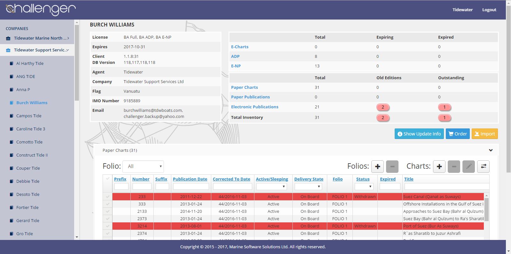Click vessel icon next to Debbie Tide
Image resolution: width=511 pixels, height=254 pixels.
click(12, 181)
